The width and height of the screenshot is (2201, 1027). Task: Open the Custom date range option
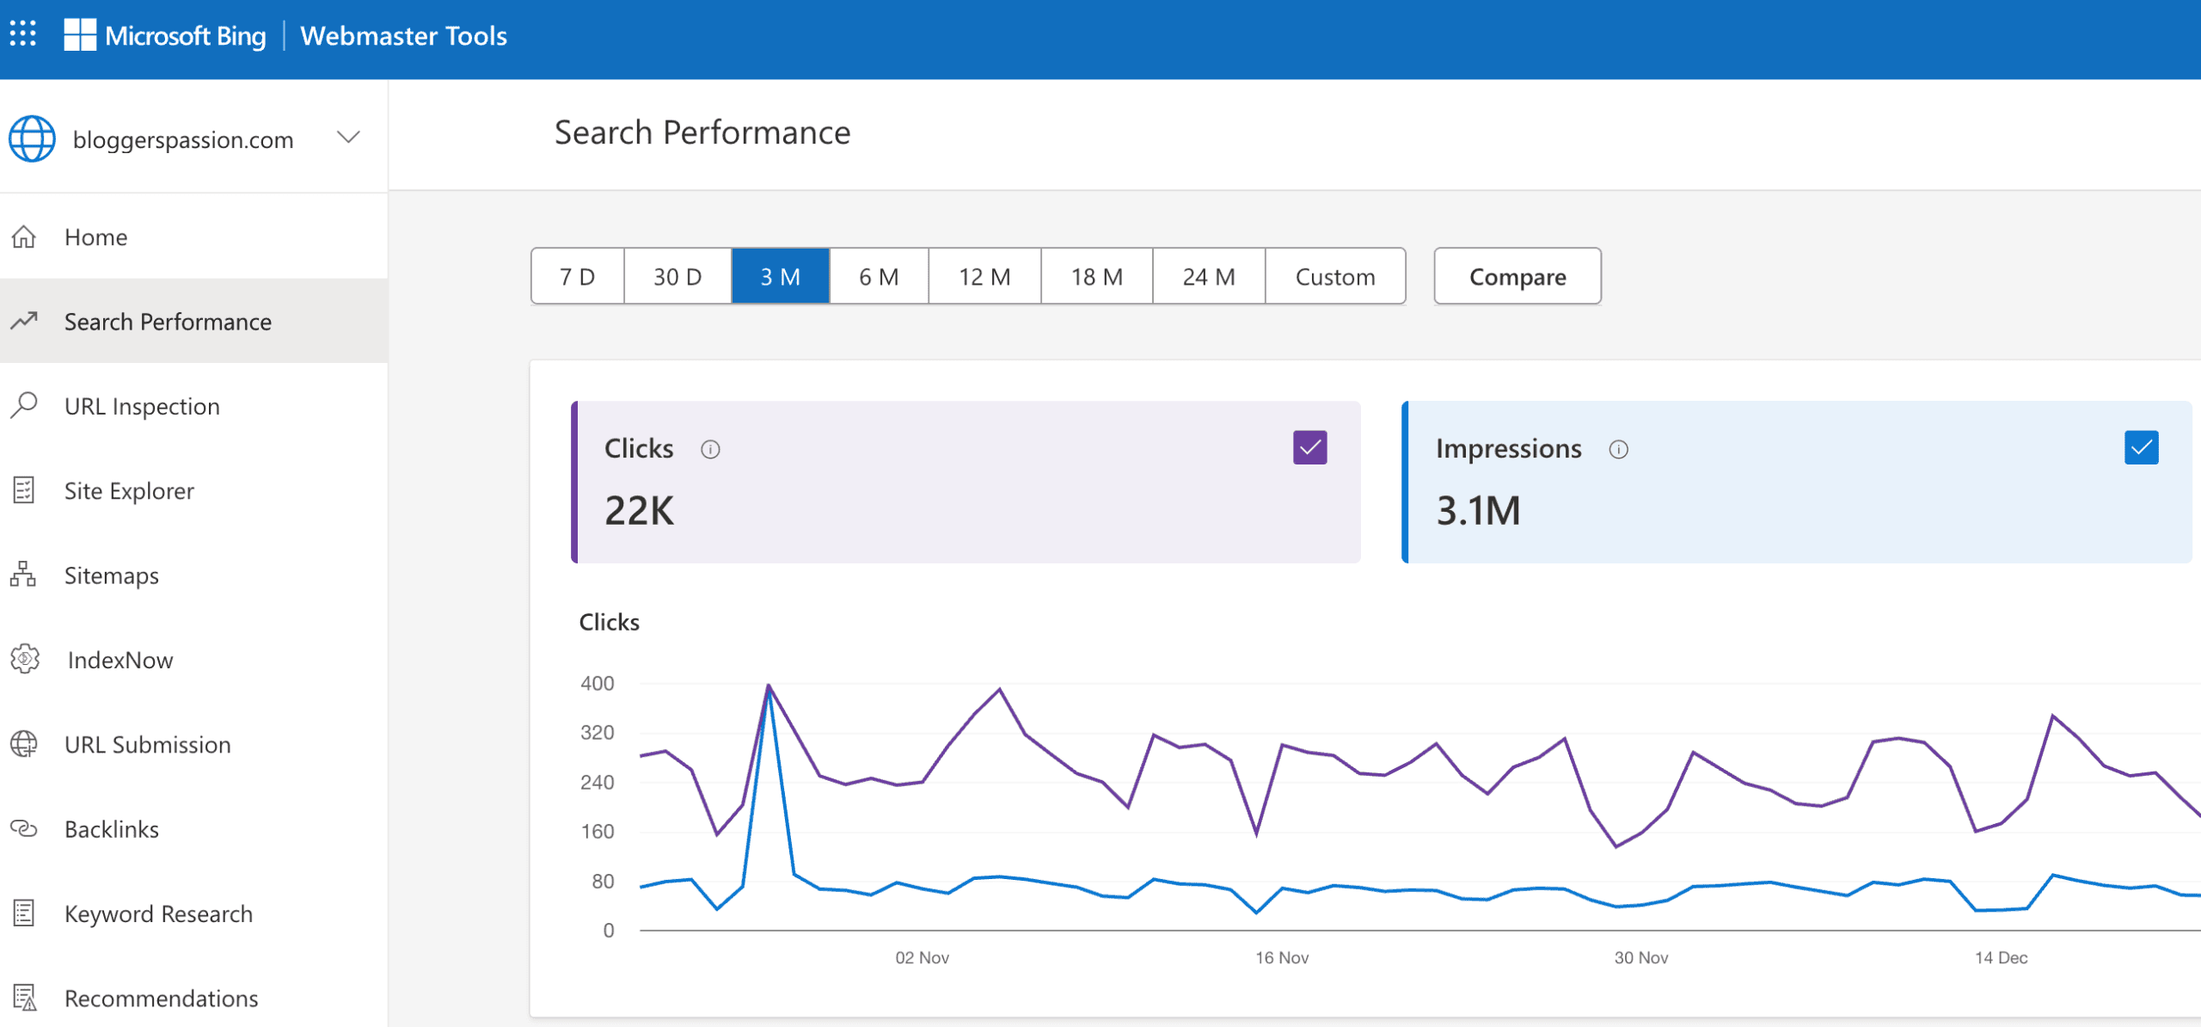1334,277
